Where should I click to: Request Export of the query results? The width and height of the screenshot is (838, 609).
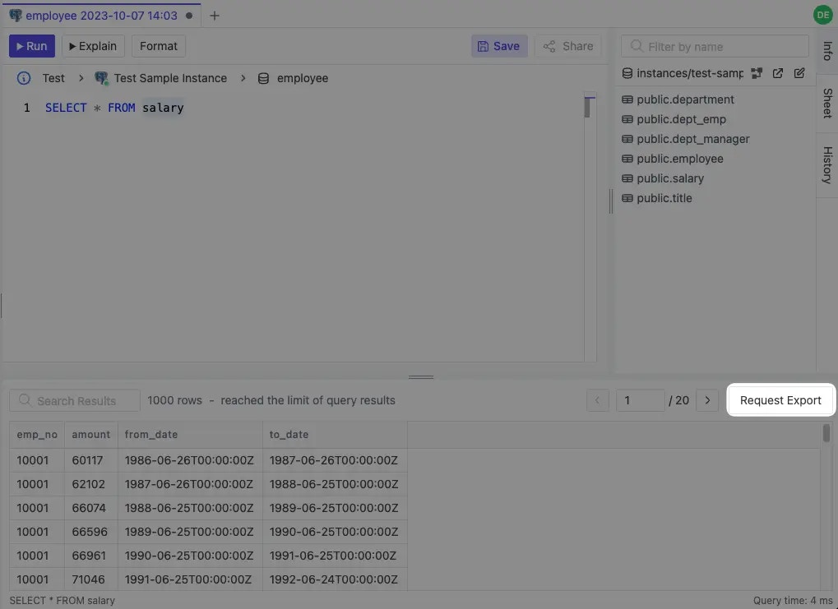click(x=780, y=400)
